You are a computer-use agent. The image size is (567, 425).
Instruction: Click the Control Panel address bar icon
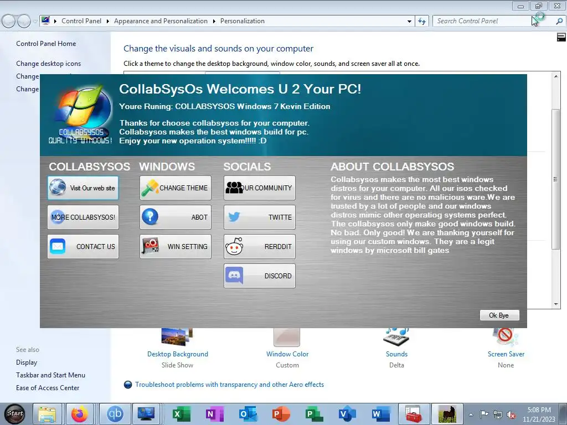click(45, 20)
